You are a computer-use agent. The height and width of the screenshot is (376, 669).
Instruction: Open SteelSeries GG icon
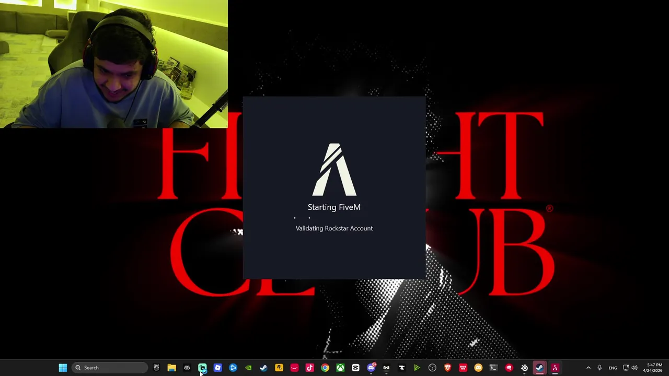[x=524, y=368]
